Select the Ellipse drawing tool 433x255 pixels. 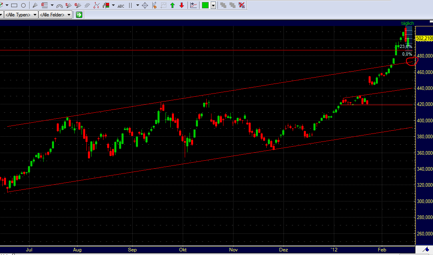tap(23, 5)
